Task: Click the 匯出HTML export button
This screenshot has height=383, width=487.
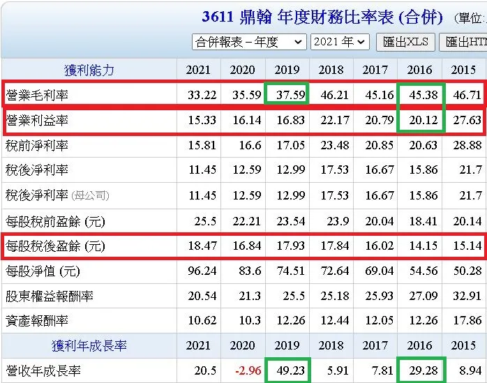Action: (x=465, y=42)
